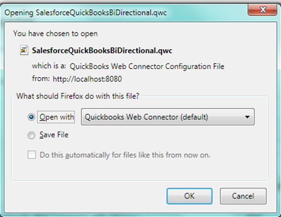This screenshot has height=217, width=281.
Task: Click the Do this automatically label text
Action: [x=125, y=155]
